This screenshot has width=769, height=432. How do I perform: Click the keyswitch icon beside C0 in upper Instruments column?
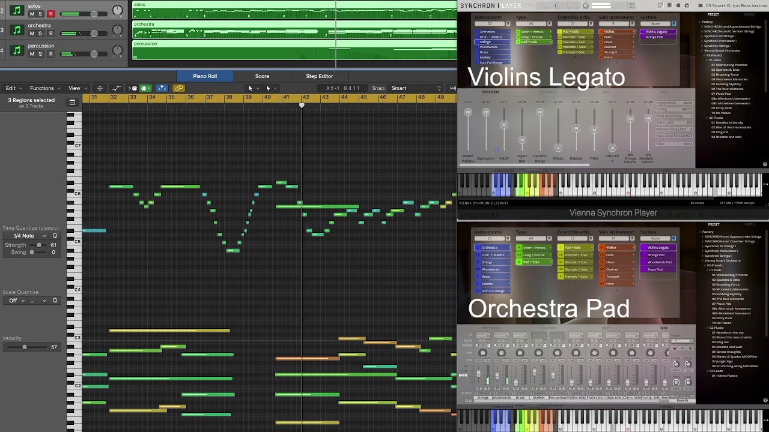(x=508, y=23)
